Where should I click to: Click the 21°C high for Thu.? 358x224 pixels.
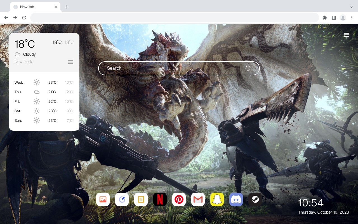pyautogui.click(x=52, y=92)
